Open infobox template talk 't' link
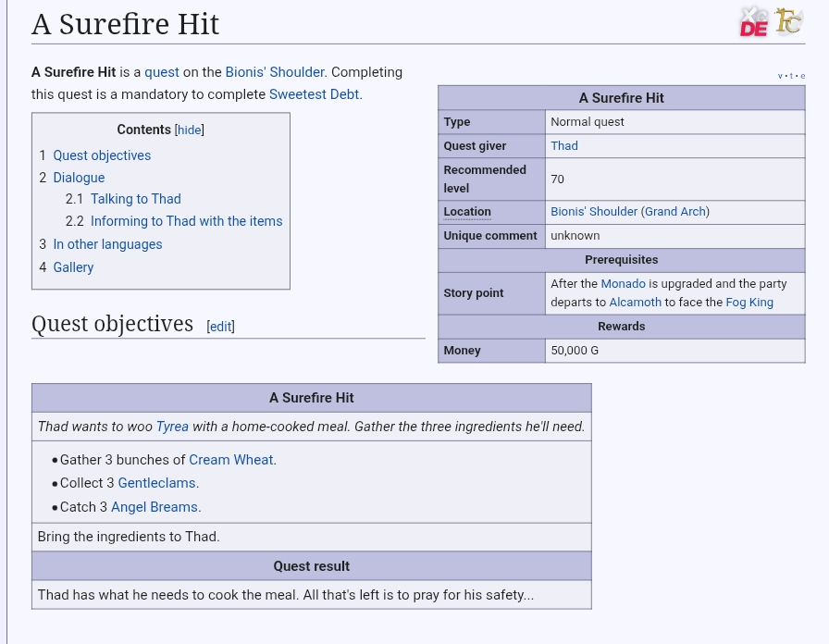This screenshot has height=644, width=829. pyautogui.click(x=791, y=76)
